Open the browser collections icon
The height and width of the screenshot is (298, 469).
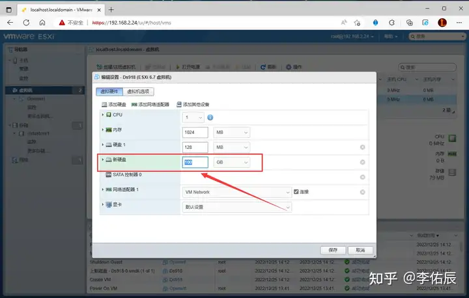click(x=410, y=23)
